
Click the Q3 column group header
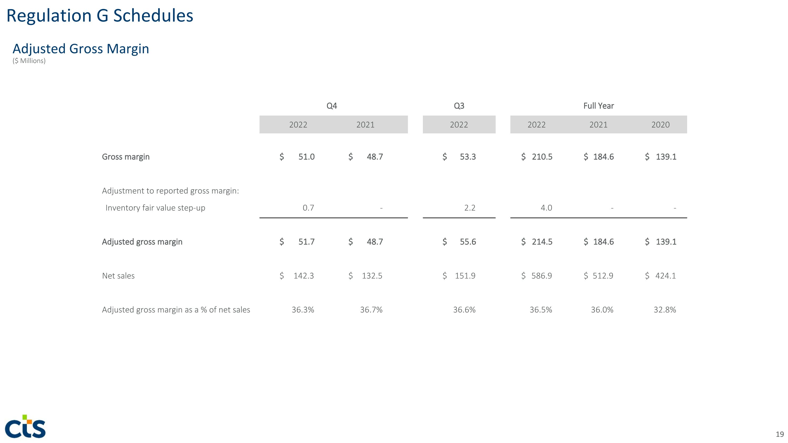459,106
